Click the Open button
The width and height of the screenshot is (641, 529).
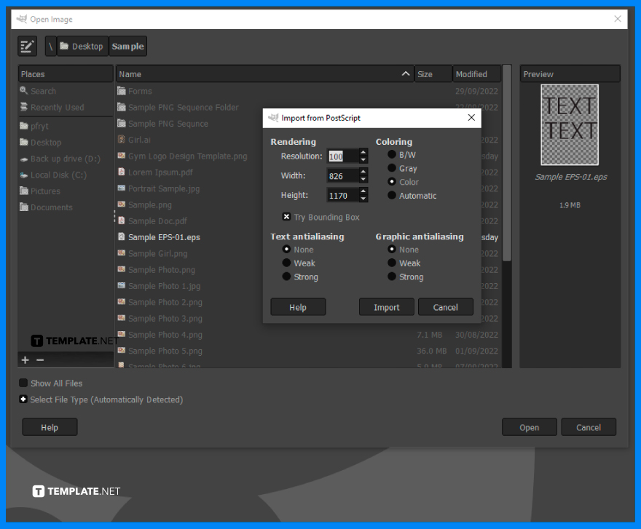(x=529, y=427)
